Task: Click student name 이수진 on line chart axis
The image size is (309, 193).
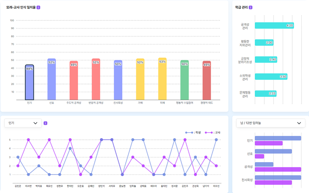Action: click(216, 186)
